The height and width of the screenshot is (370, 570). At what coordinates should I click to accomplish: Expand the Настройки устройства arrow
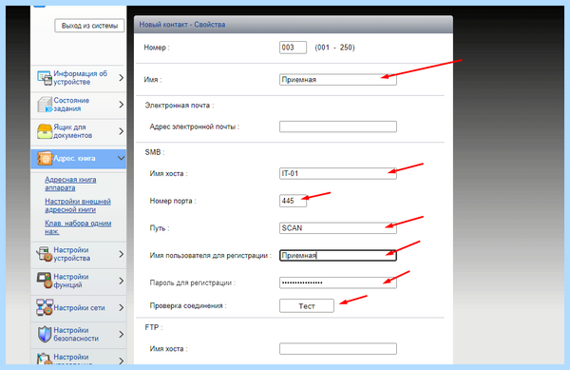[122, 254]
